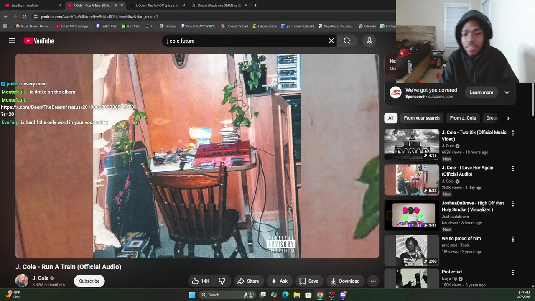Click the link in Montefaulk's chat message
535x301 pixels.
(x=67, y=110)
